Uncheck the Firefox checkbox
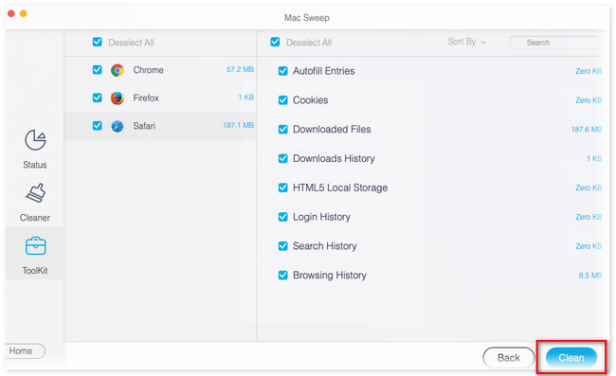The width and height of the screenshot is (616, 376). tap(97, 98)
